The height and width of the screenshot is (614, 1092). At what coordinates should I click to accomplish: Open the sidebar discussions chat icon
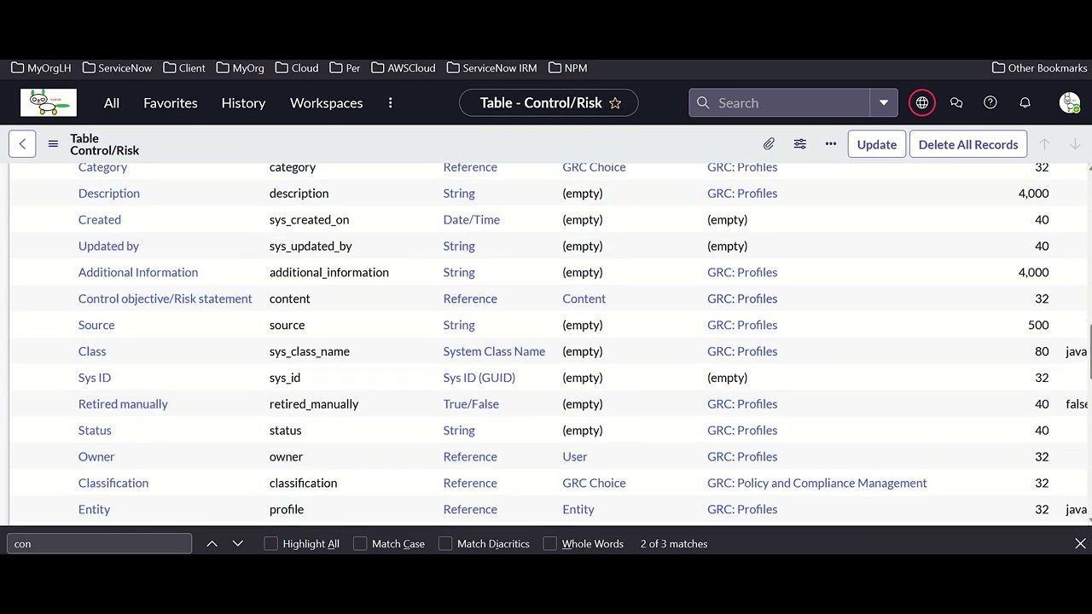(x=956, y=103)
